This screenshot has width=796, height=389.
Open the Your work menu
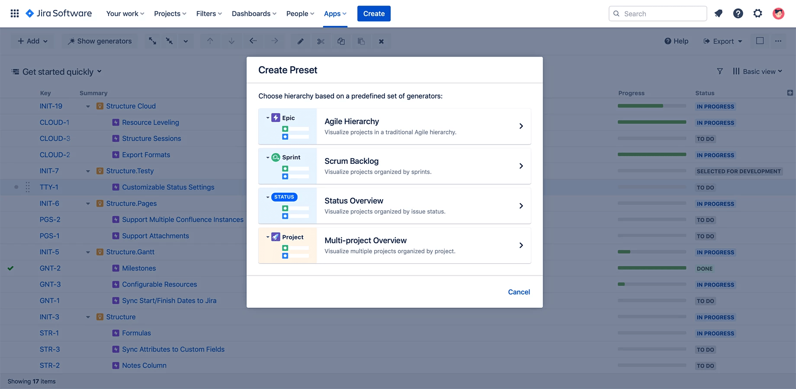pos(125,13)
